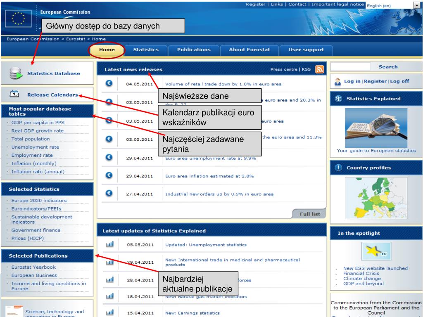Open Real GDP growth rate table
423x317 pixels.
38,130
